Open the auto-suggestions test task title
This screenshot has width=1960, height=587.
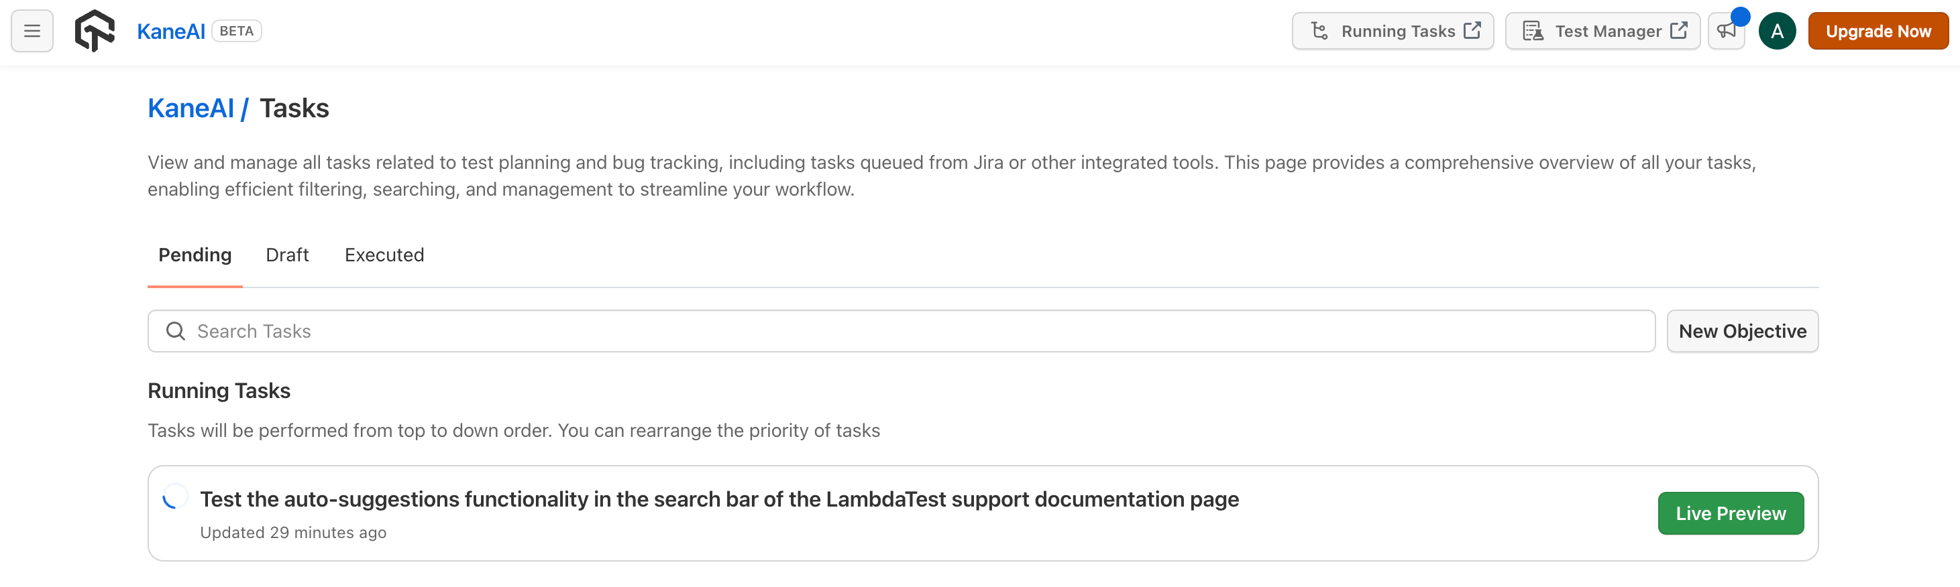coord(719,499)
